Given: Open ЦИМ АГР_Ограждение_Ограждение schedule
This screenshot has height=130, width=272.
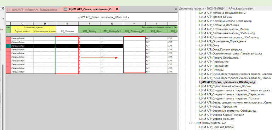Looking at the screenshot, I should pyautogui.click(x=222, y=42).
